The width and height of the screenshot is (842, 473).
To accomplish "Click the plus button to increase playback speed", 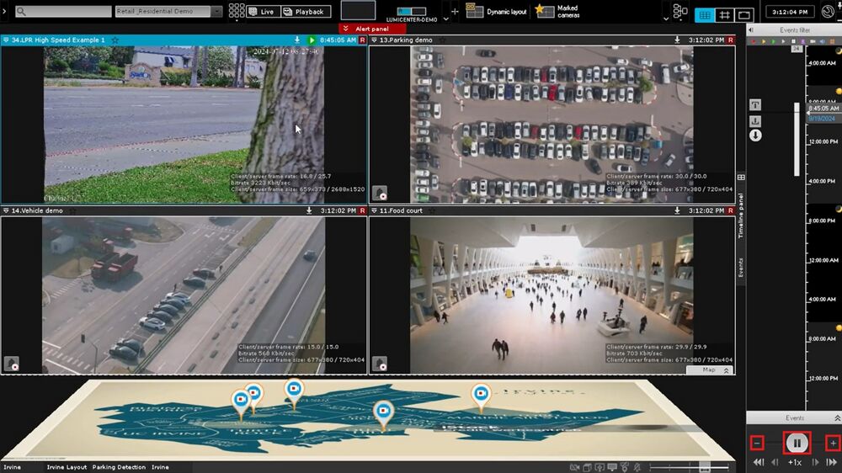I will (833, 443).
